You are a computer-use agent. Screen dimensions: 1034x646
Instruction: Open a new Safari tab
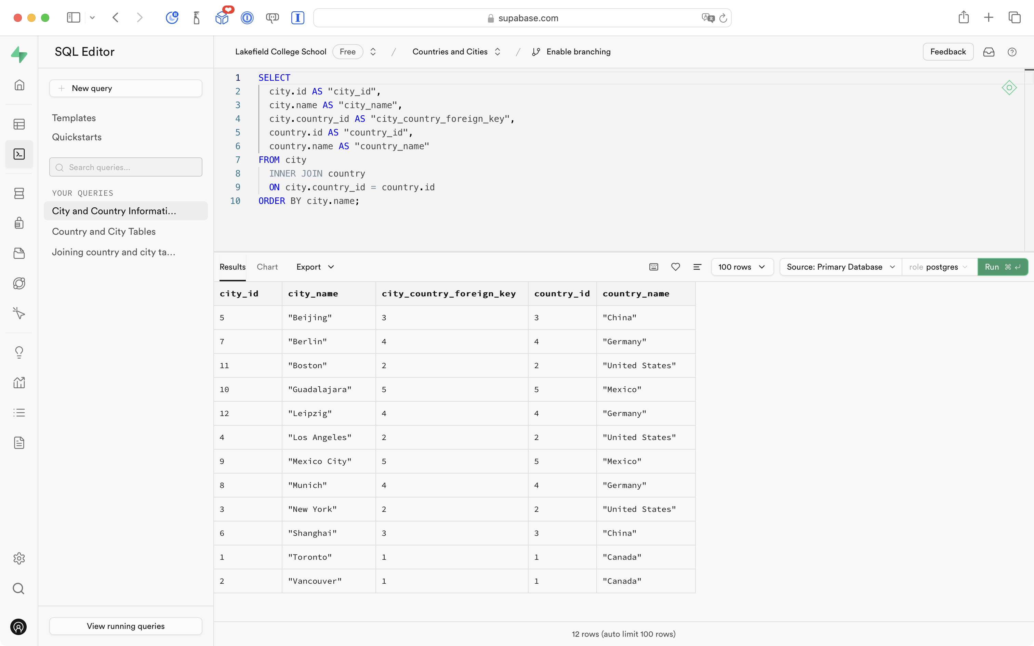coord(989,17)
